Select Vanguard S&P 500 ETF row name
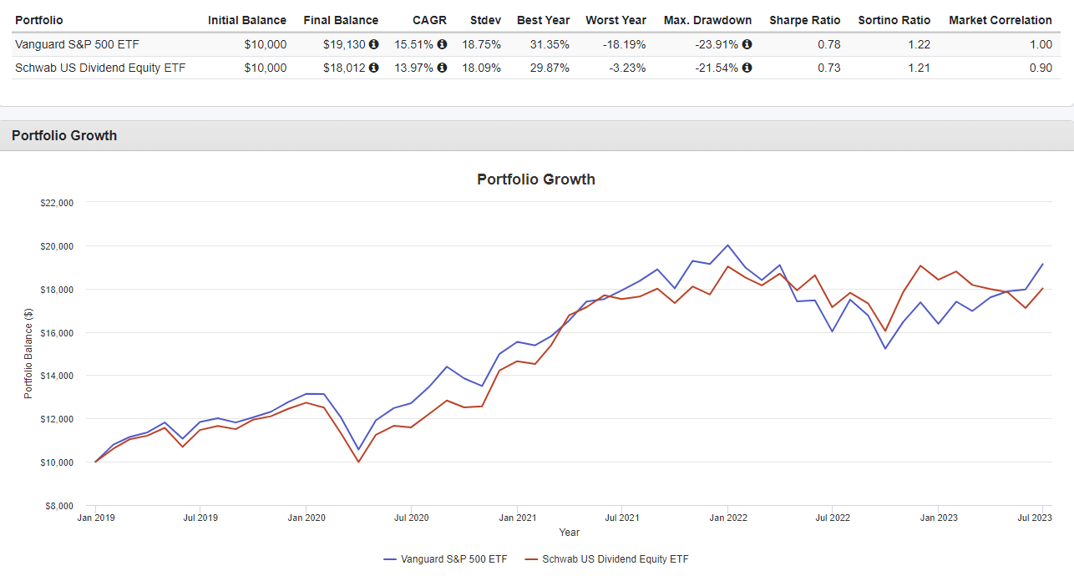This screenshot has height=576, width=1074. coord(77,44)
